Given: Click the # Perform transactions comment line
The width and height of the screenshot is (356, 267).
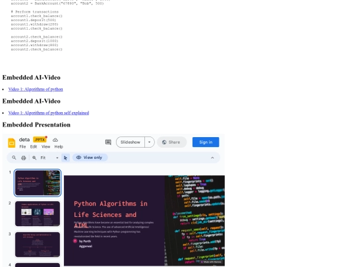Looking at the screenshot, I should (x=35, y=12).
